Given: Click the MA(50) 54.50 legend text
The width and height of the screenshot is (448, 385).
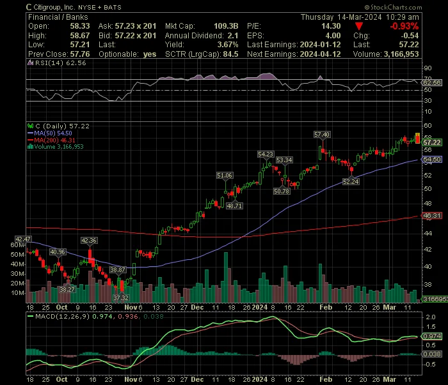Looking at the screenshot, I should [x=53, y=133].
